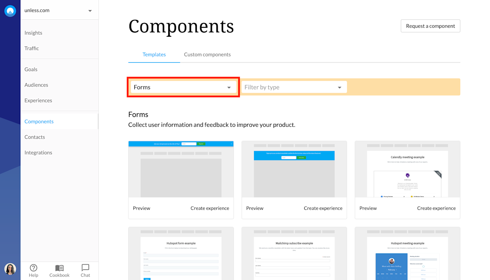Start a conversation via the Chat icon
Image resolution: width=490 pixels, height=280 pixels.
tap(85, 270)
